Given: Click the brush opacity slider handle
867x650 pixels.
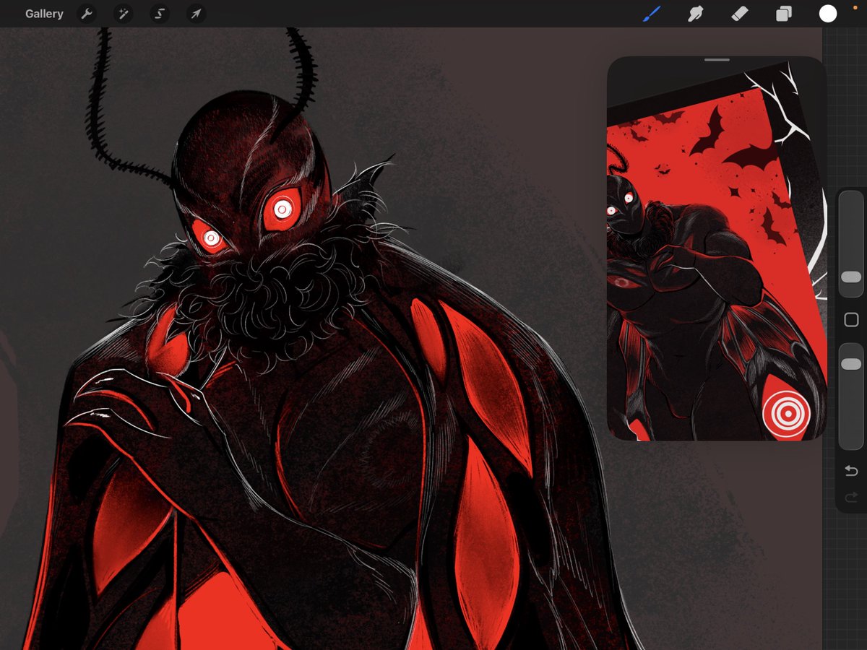Looking at the screenshot, I should [851, 365].
